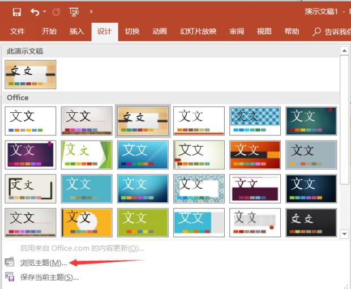The height and width of the screenshot is (289, 351).
Task: Click the greyed Redo icon
Action: (x=56, y=12)
